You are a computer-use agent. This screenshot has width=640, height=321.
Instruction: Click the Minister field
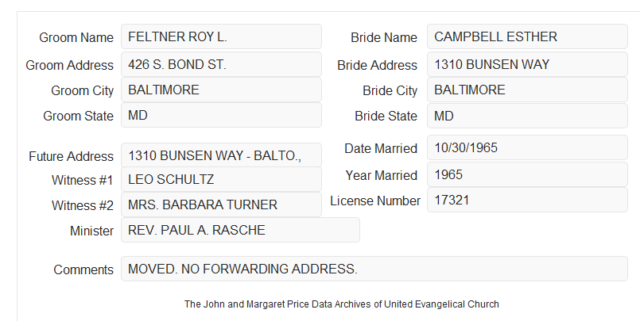point(240,230)
